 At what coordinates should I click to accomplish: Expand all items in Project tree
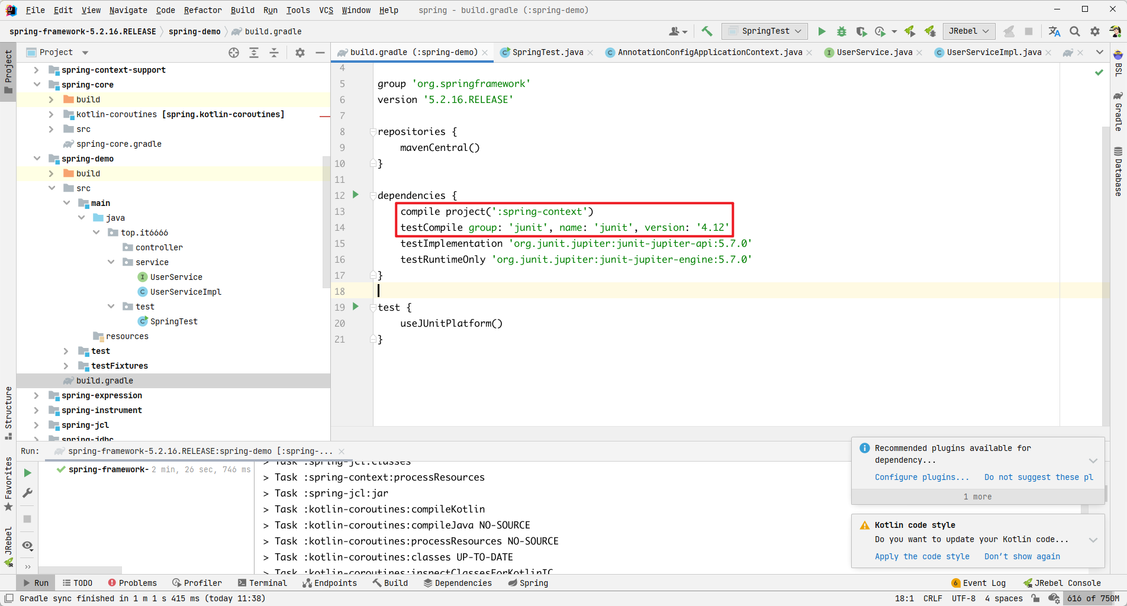point(254,53)
